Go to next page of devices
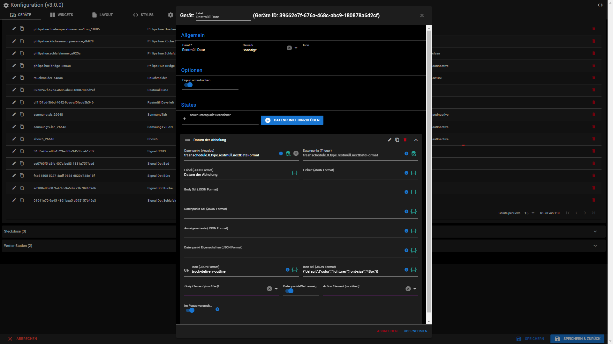 click(x=585, y=213)
